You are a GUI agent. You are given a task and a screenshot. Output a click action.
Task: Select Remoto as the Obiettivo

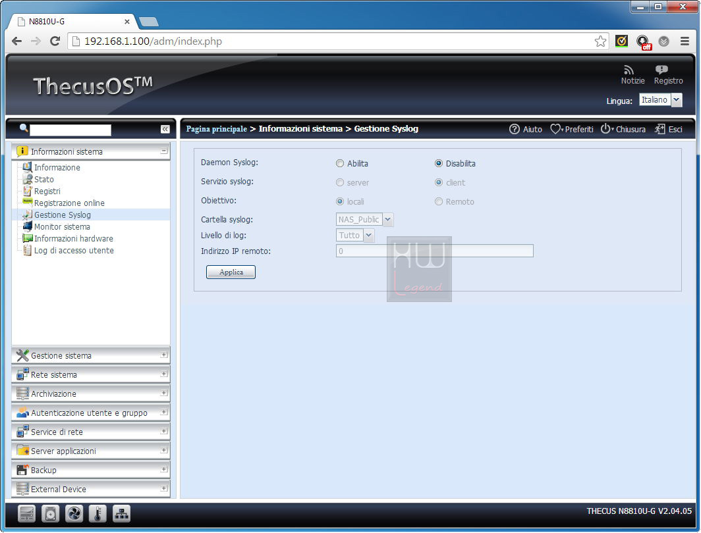coord(439,202)
